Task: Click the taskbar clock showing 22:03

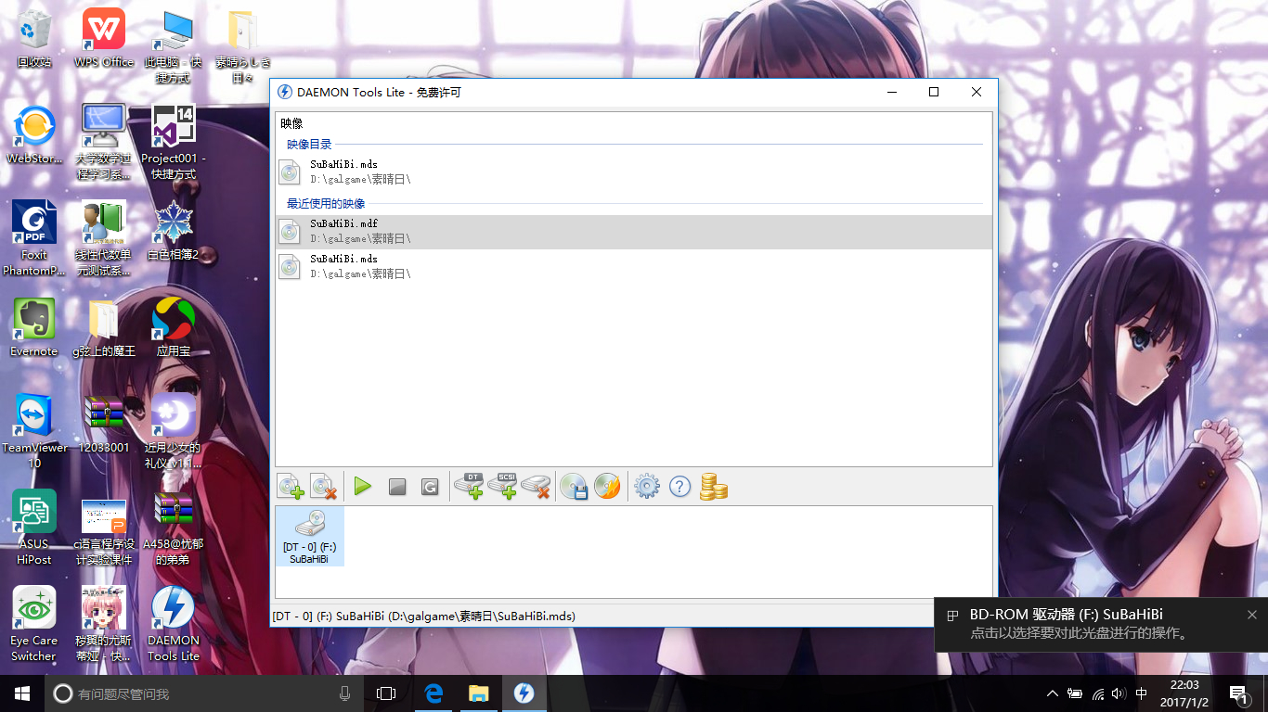Action: (x=1184, y=693)
